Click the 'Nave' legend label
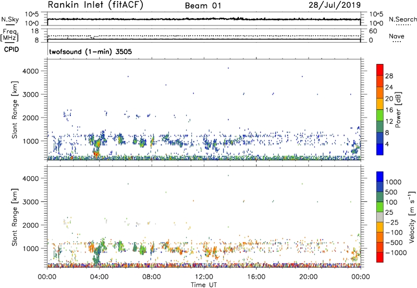The image size is (417, 288). tap(397, 36)
